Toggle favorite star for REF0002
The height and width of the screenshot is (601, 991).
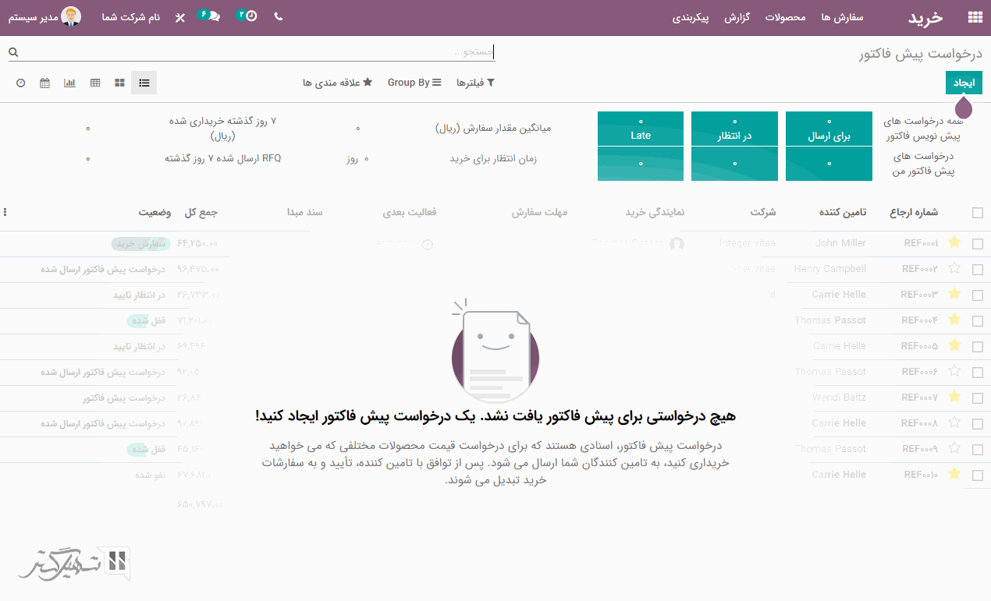coord(954,269)
